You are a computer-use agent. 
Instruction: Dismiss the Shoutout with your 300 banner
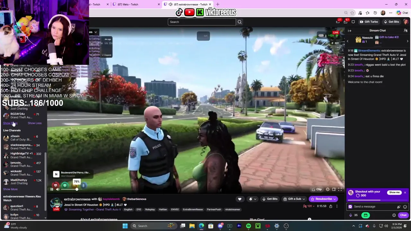(x=405, y=193)
